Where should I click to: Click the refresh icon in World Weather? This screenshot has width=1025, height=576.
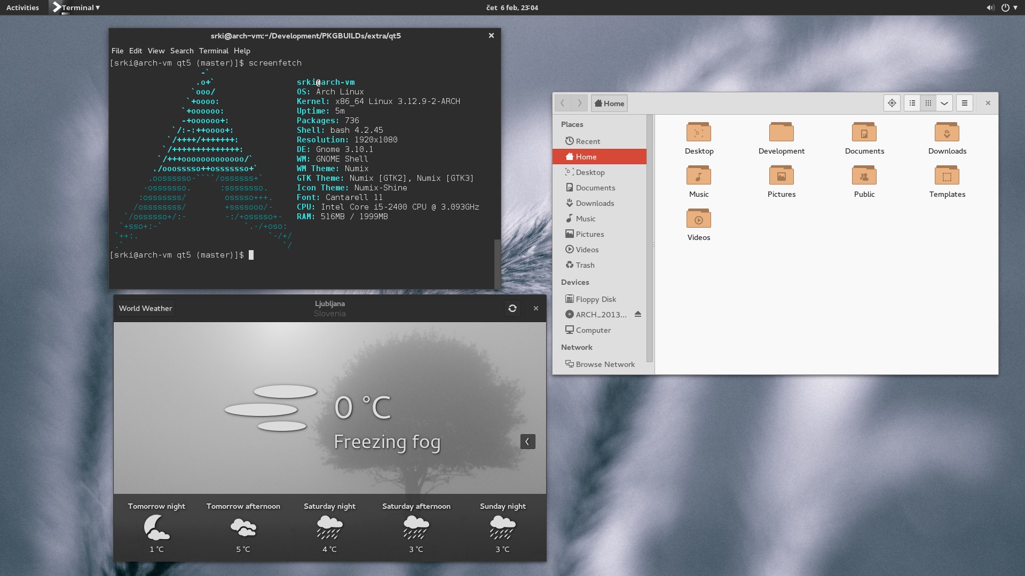click(512, 308)
